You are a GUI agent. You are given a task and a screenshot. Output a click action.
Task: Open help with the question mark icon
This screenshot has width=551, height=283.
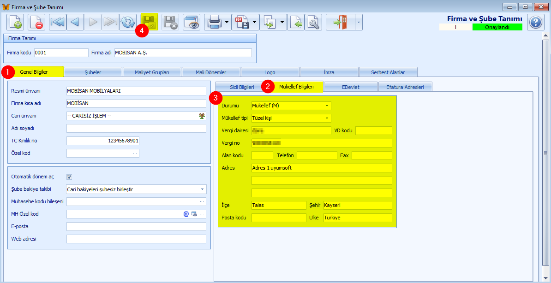pos(535,23)
